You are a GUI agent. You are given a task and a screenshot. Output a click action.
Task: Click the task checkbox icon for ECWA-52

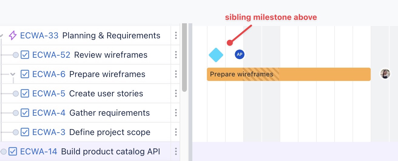click(25, 55)
